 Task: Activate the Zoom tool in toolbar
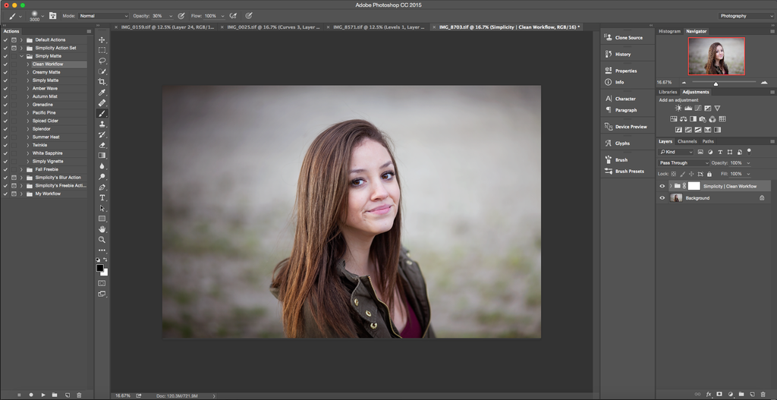coord(102,239)
